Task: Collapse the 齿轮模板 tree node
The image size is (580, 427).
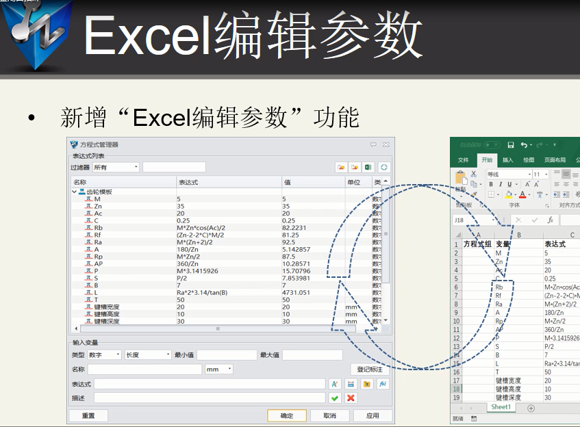Action: [75, 192]
